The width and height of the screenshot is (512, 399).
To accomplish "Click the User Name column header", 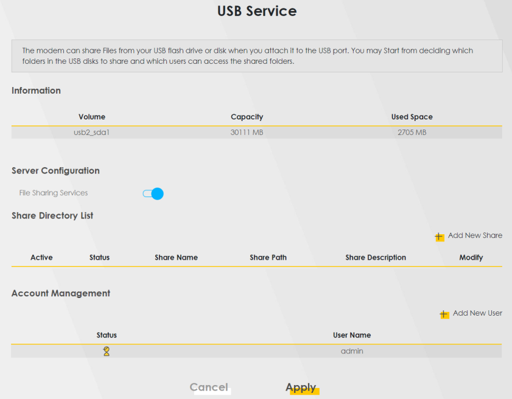I will [x=352, y=335].
